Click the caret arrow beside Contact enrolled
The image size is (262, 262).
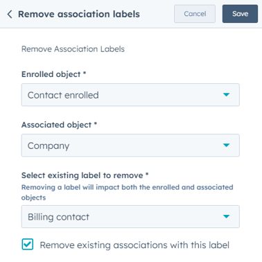pyautogui.click(x=226, y=95)
